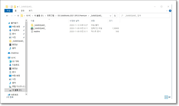Screen dimensions: 179x106
Task: Open the 파일 ribbon tab
Action: [x=8, y=10]
